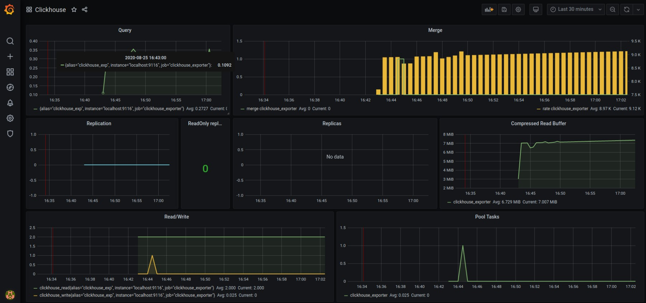
Task: Open the search icon in sidebar
Action: click(x=10, y=41)
